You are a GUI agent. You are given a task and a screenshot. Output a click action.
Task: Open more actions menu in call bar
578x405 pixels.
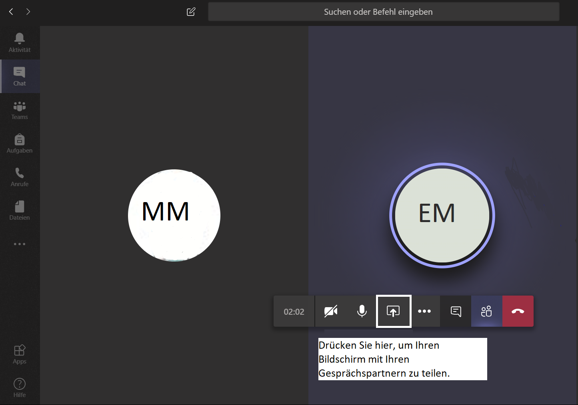(x=424, y=311)
